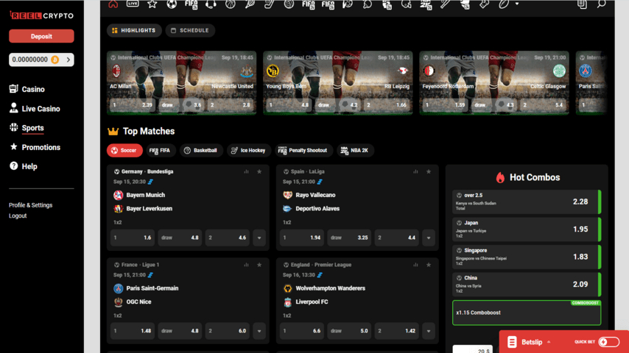Screen dimensions: 629x353
Task: Select the Basketball filter in Top Matches
Action: click(201, 150)
